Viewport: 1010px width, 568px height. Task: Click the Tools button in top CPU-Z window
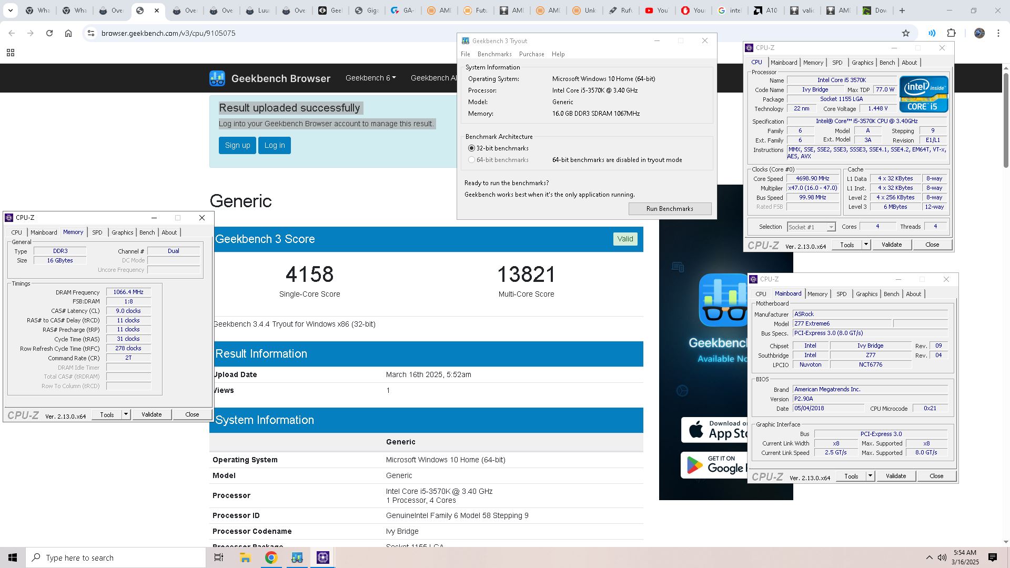tap(847, 245)
